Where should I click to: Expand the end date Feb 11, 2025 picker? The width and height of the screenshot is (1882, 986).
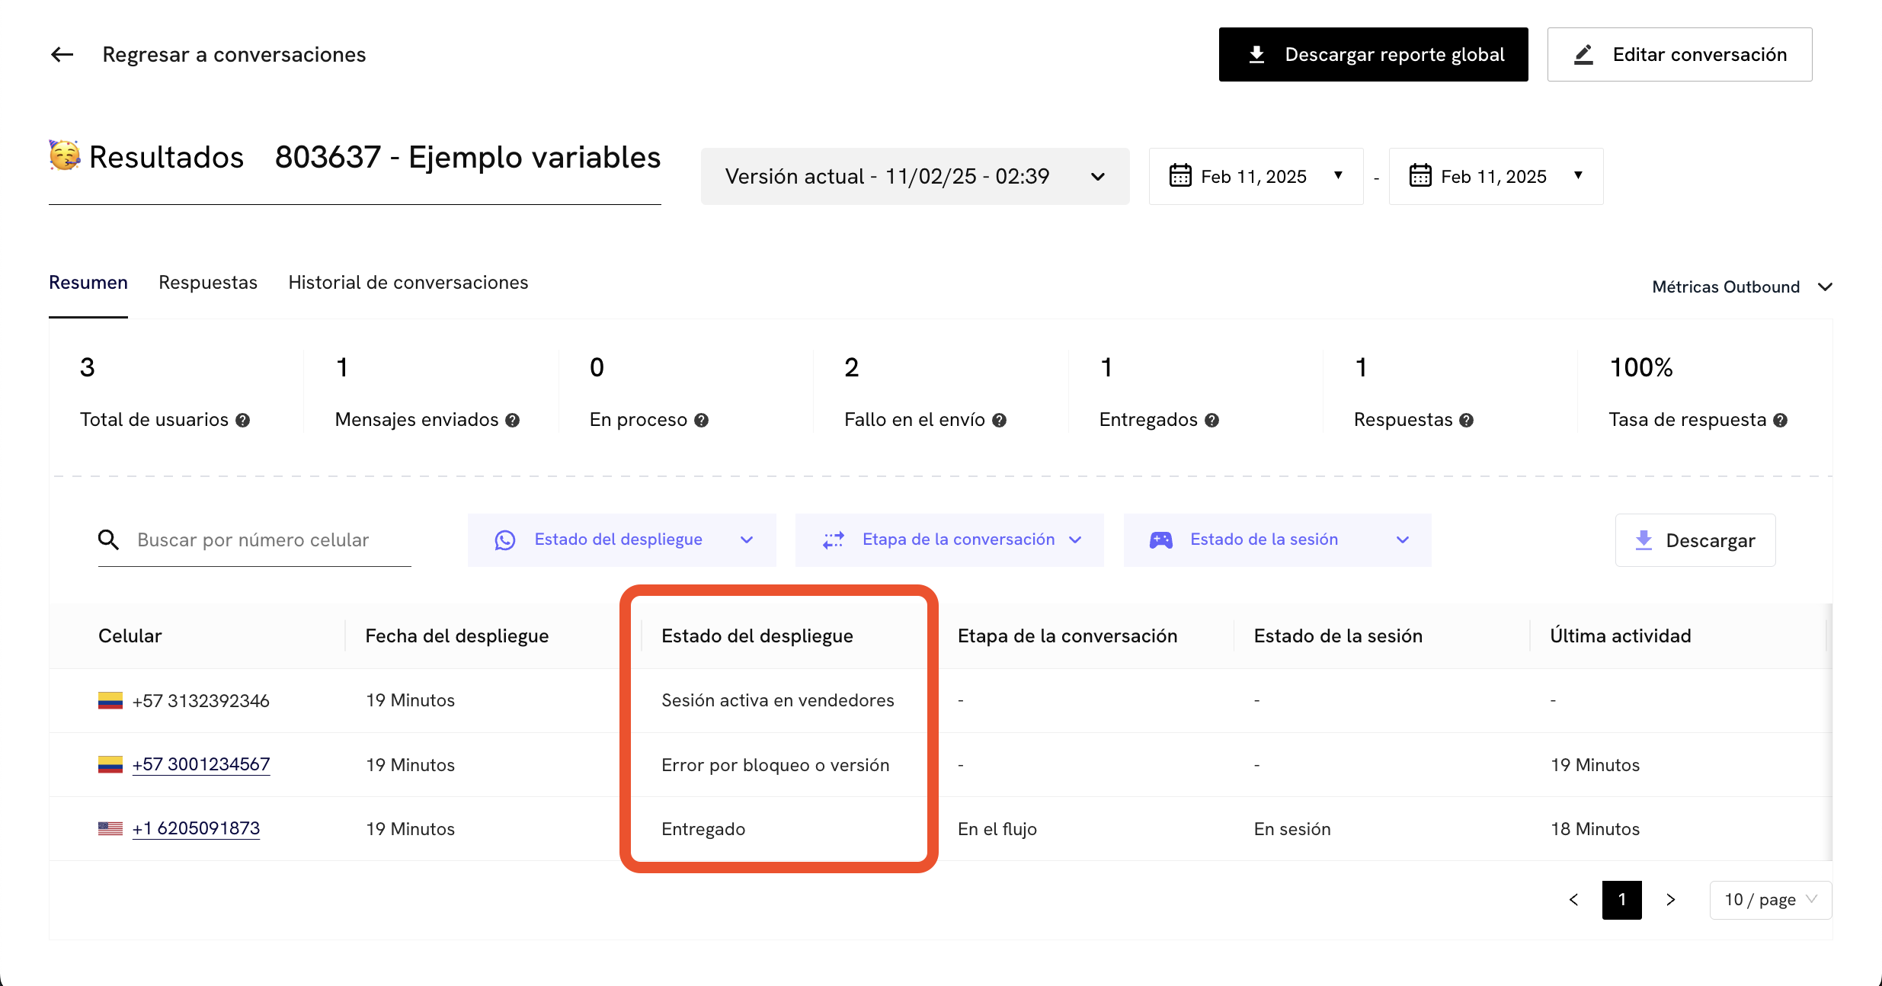click(x=1496, y=176)
